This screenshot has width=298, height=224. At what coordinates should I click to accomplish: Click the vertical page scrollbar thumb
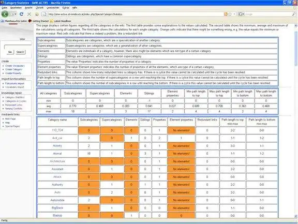click(x=296, y=49)
